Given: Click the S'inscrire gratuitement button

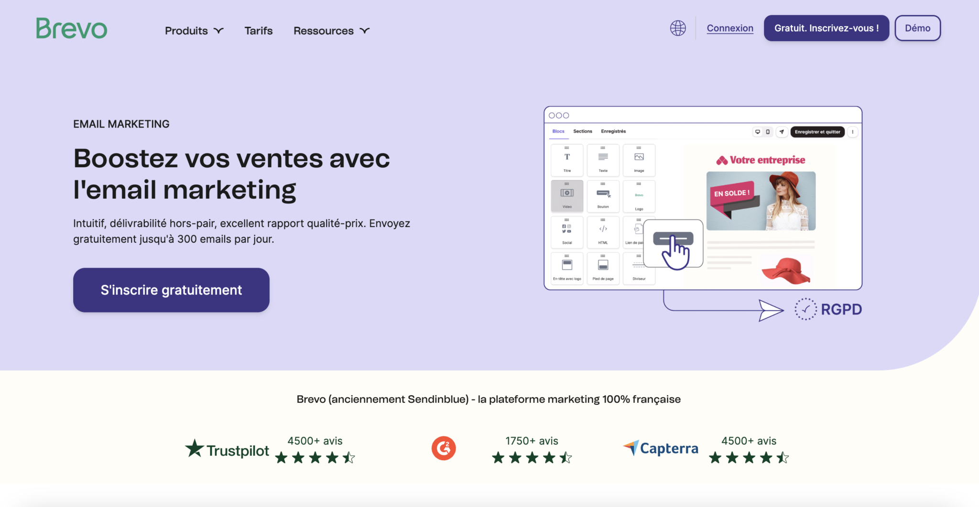Looking at the screenshot, I should (171, 290).
